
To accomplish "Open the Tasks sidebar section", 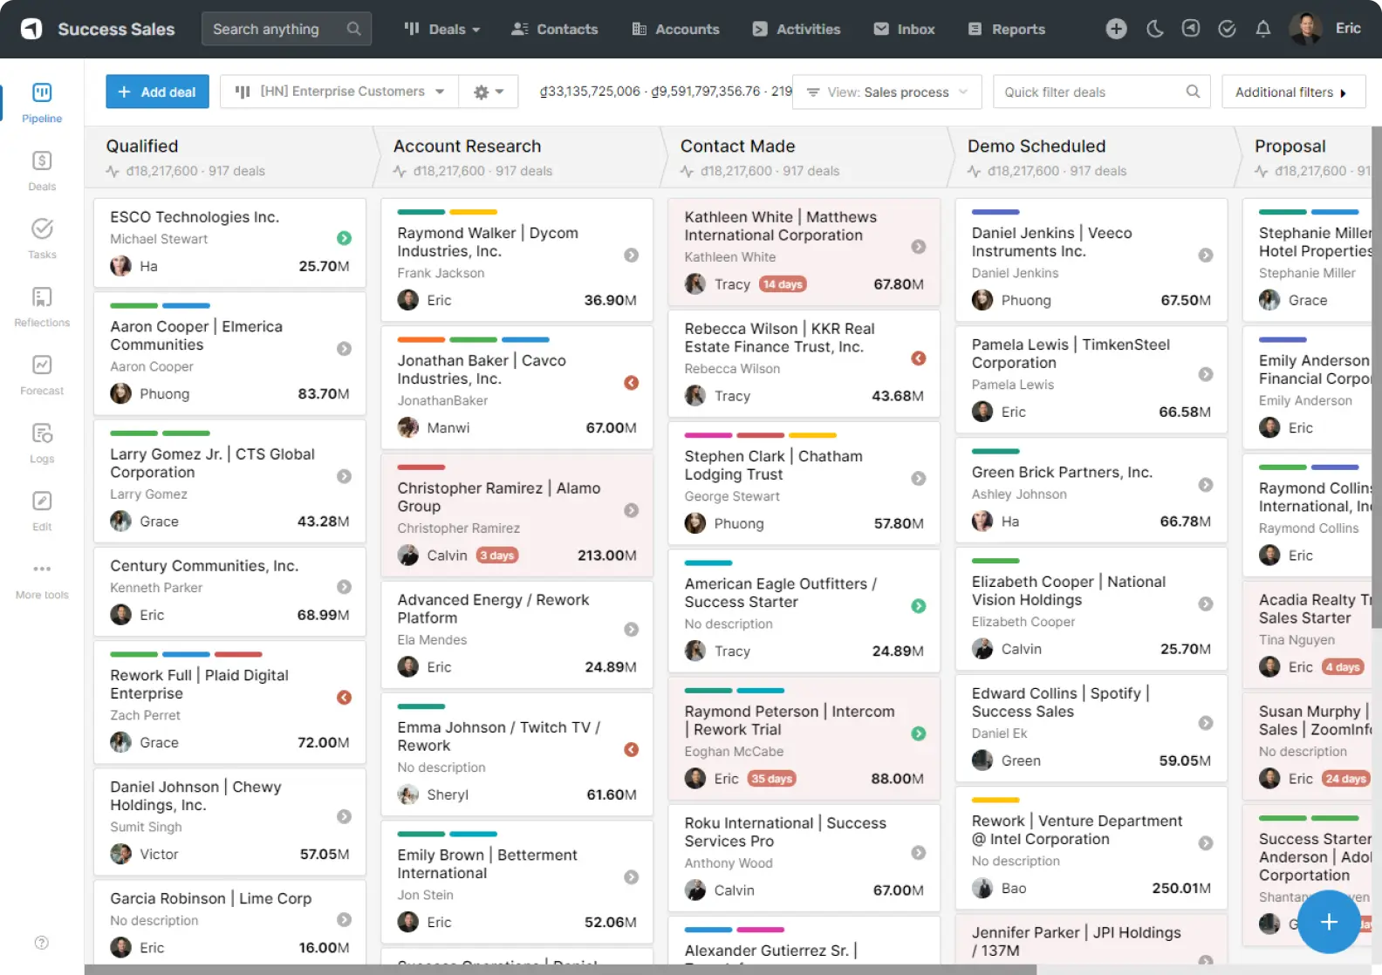I will click(42, 239).
